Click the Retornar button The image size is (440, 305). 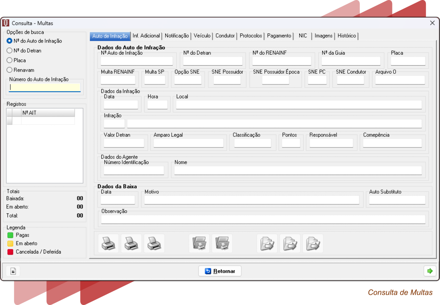[x=220, y=271]
